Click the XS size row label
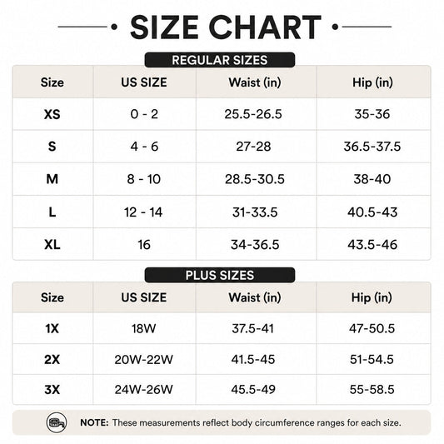The height and width of the screenshot is (444, 444). 52,114
